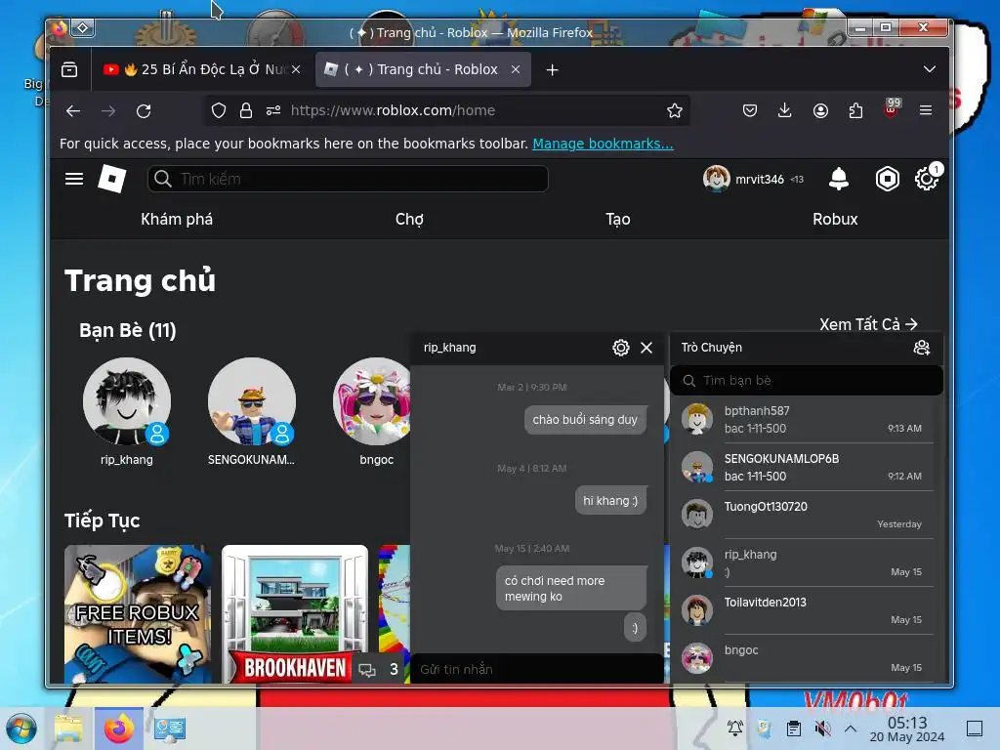This screenshot has width=1000, height=750.
Task: Open chat with Toilavitden2013
Action: pos(807,611)
